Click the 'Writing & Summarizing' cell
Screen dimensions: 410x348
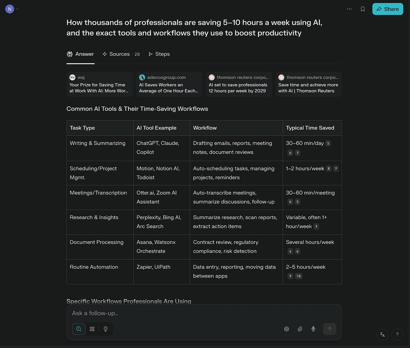click(x=100, y=148)
